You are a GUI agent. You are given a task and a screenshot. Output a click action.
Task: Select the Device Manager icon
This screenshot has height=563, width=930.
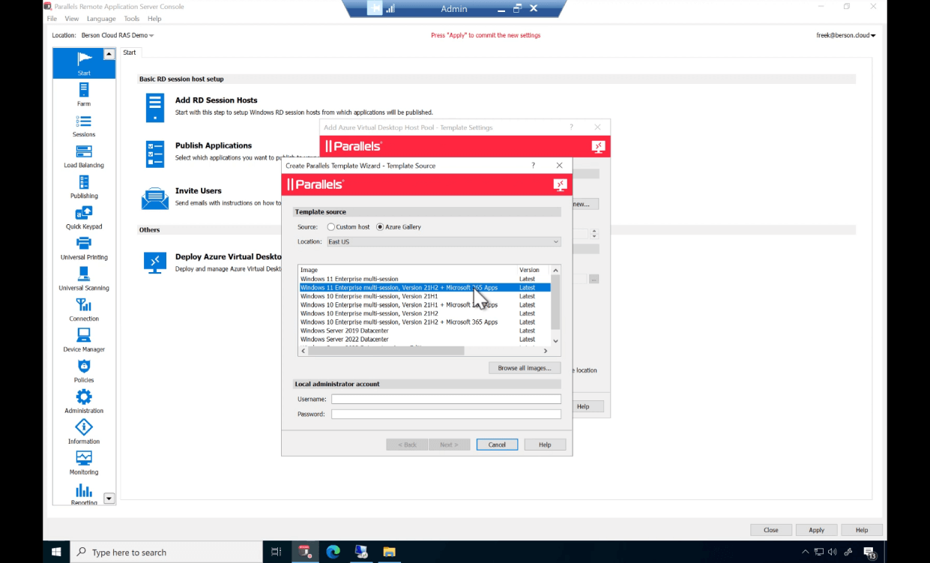pos(84,340)
